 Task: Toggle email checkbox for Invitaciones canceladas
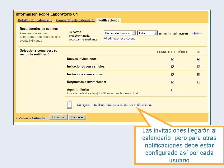tap(173, 75)
